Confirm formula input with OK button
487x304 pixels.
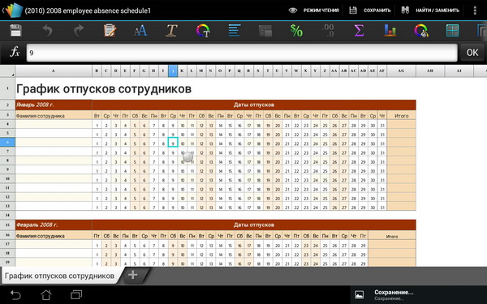coord(472,53)
